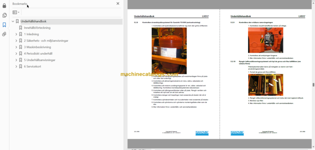Click bookmark icon beside Innehållsförteckning
This screenshot has height=150, width=315.
[x=21, y=28]
